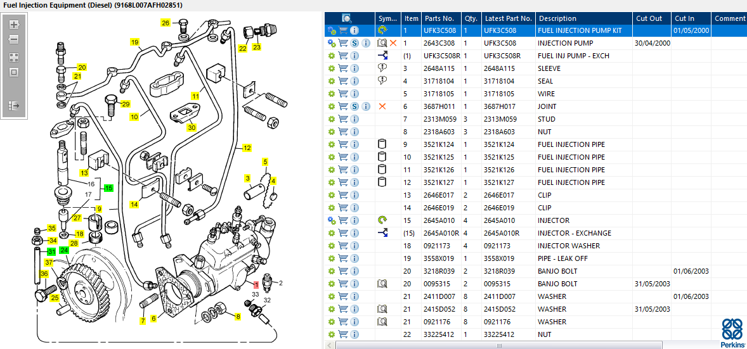Open info for PIPE - LEAK OFF row
The width and height of the screenshot is (747, 349).
354,258
